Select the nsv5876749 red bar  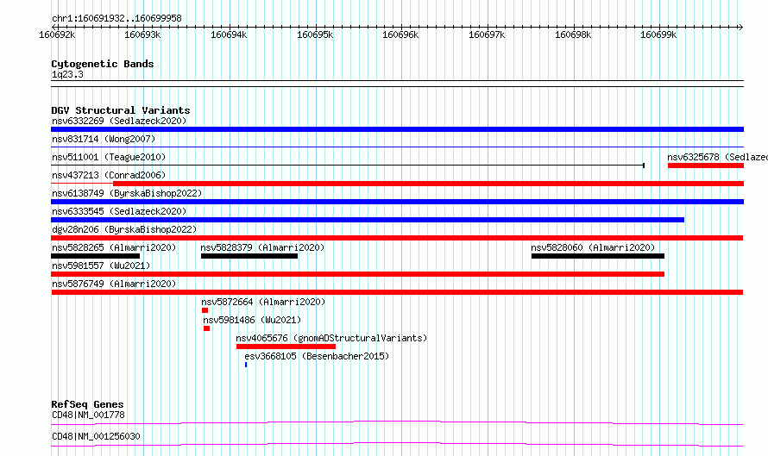point(397,292)
